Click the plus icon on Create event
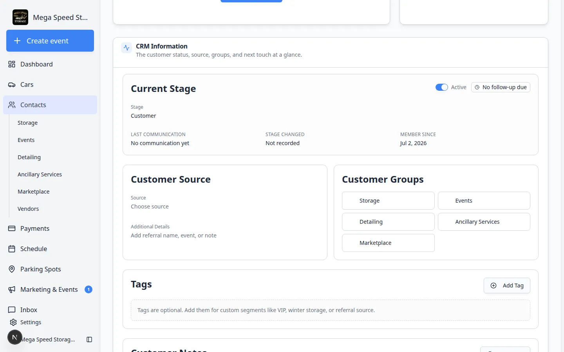 tap(17, 41)
